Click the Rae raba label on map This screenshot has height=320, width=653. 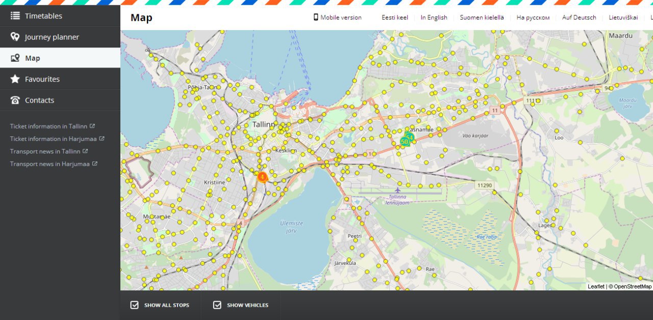(486, 237)
